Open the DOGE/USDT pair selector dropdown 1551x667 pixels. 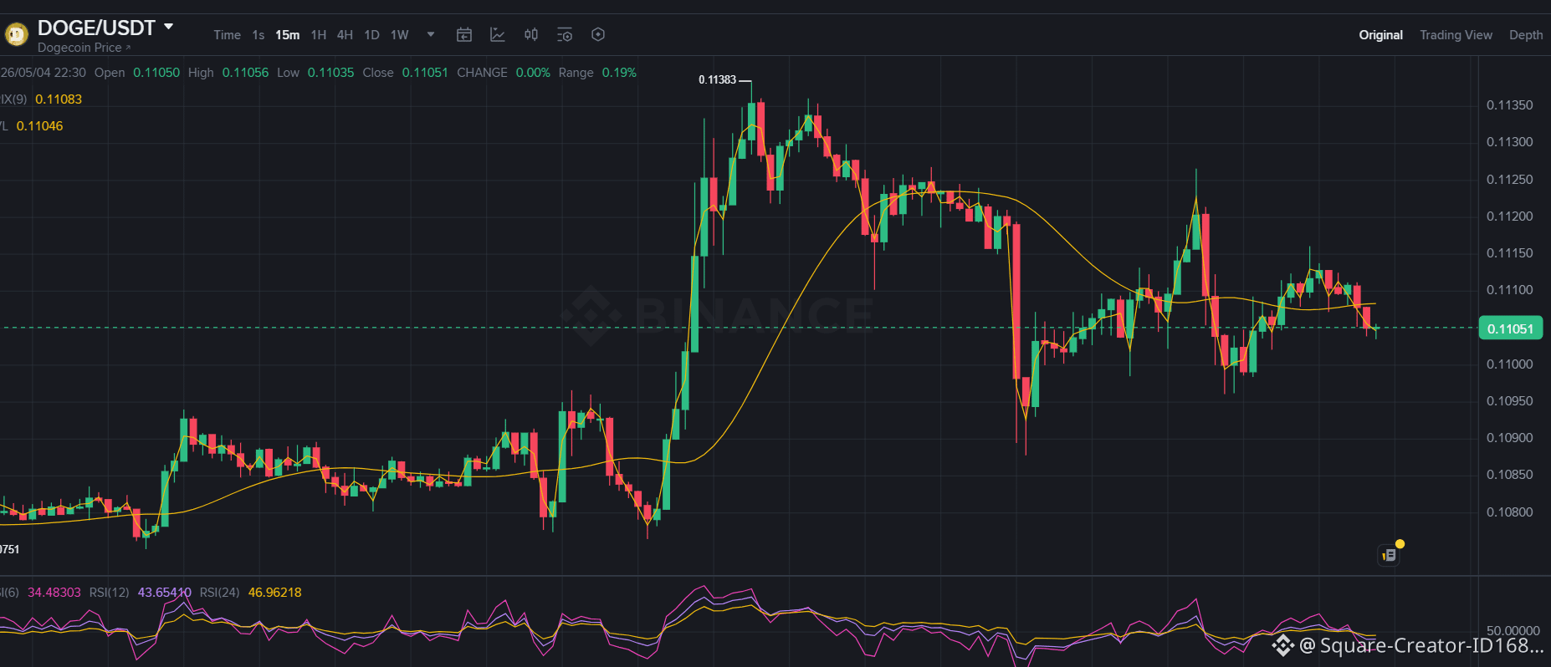point(168,27)
